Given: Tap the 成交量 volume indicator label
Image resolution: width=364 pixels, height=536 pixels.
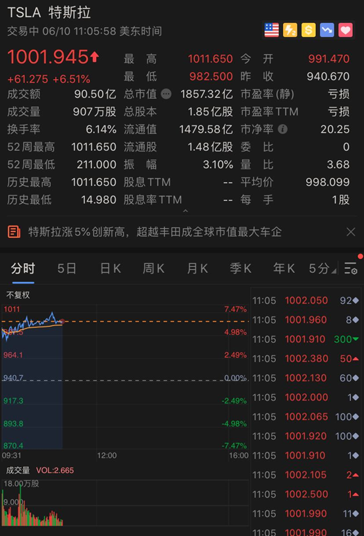Looking at the screenshot, I should 18,470.
